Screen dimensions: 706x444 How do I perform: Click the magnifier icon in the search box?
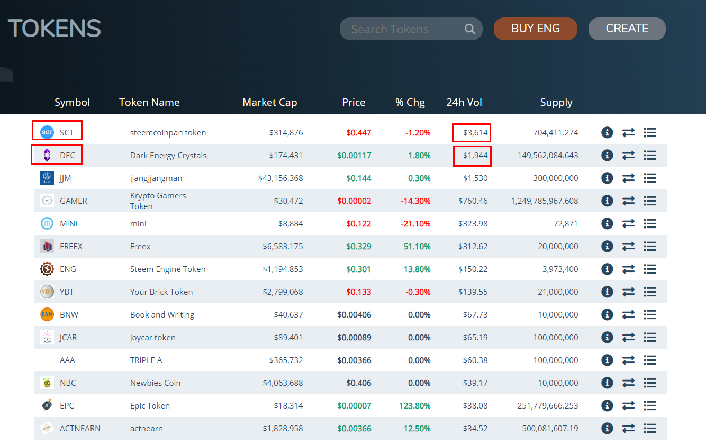469,29
